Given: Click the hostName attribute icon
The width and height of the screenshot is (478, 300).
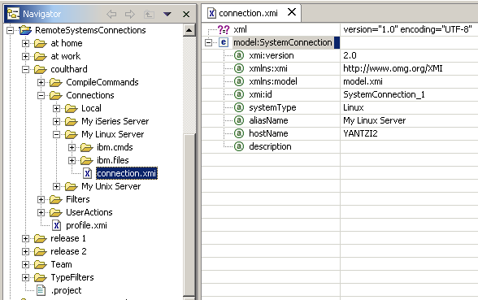Looking at the screenshot, I should 239,133.
